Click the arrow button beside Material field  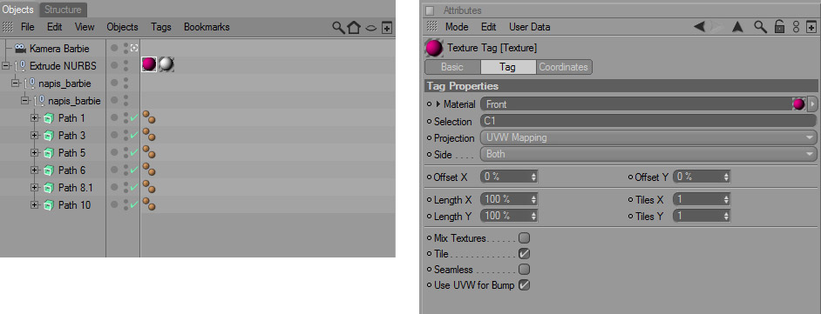pos(812,104)
